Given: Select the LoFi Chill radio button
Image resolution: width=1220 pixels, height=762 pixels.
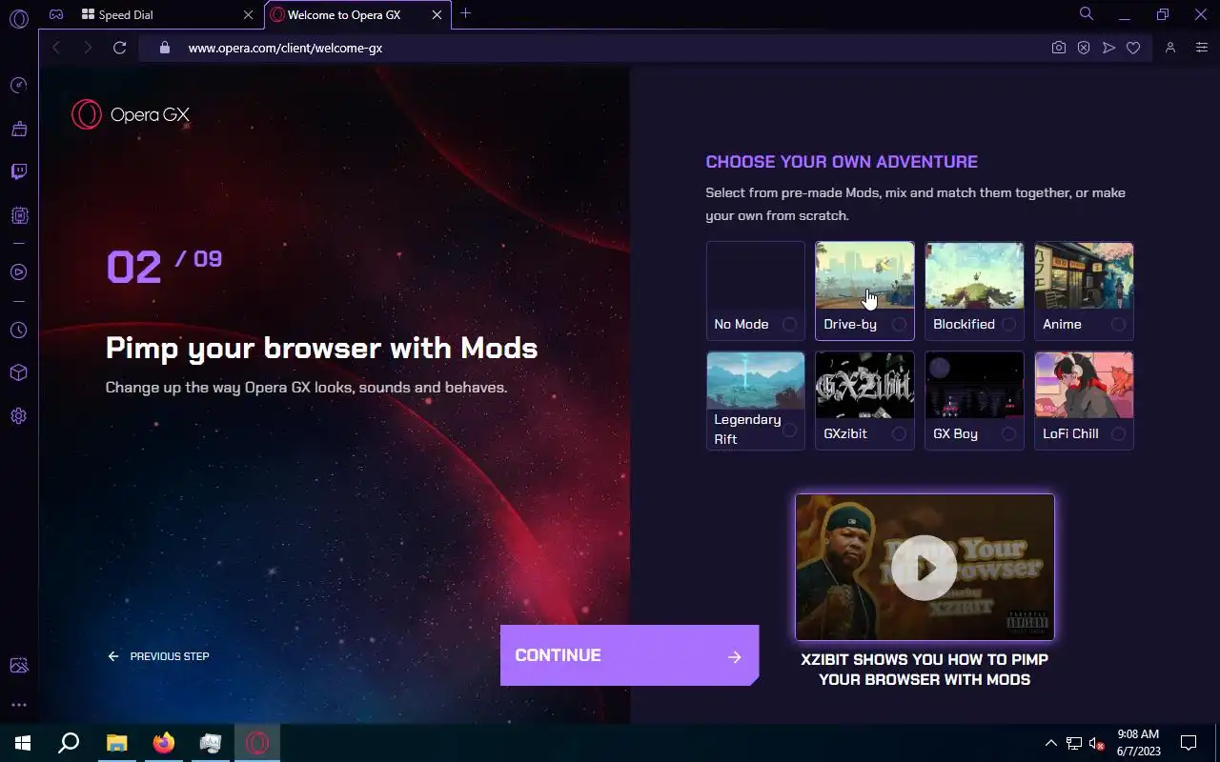Looking at the screenshot, I should coord(1118,434).
